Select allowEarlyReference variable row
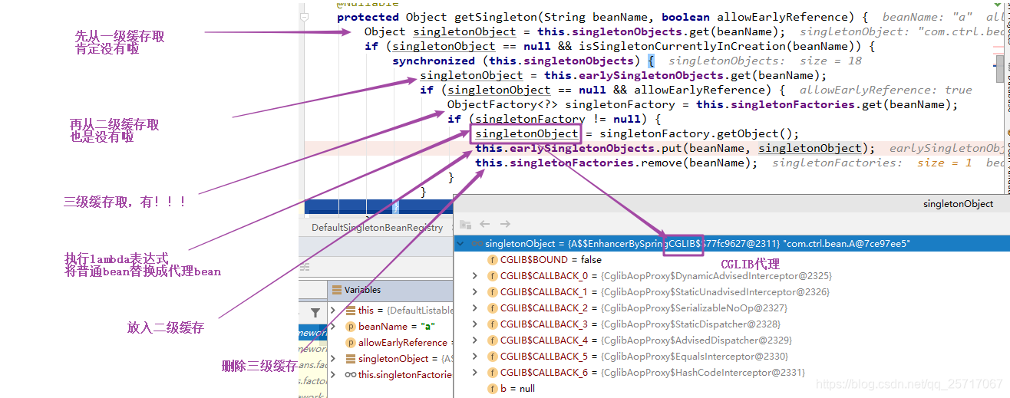1010x398 pixels. [x=391, y=343]
